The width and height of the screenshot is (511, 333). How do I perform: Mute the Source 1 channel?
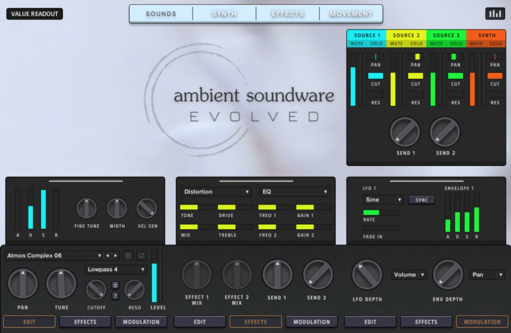point(356,44)
